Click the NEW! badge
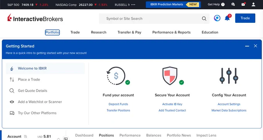This screenshot has width=263, height=140. point(193,5)
